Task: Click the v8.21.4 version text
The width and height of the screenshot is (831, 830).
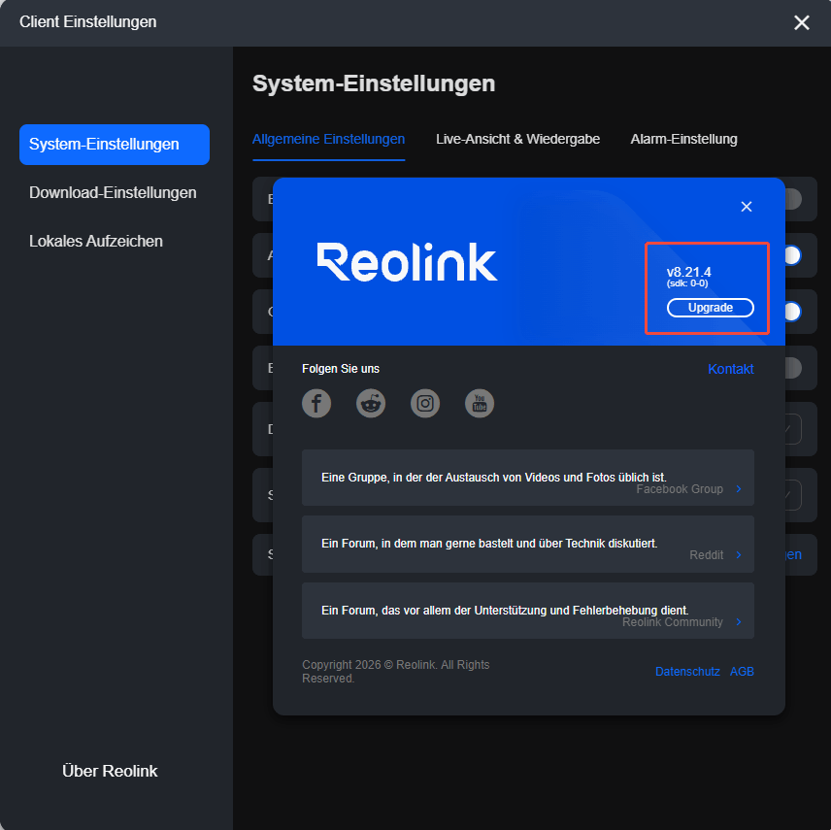Action: click(688, 272)
